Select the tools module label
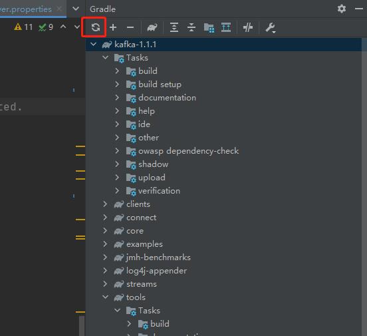367x336 pixels. pos(136,297)
